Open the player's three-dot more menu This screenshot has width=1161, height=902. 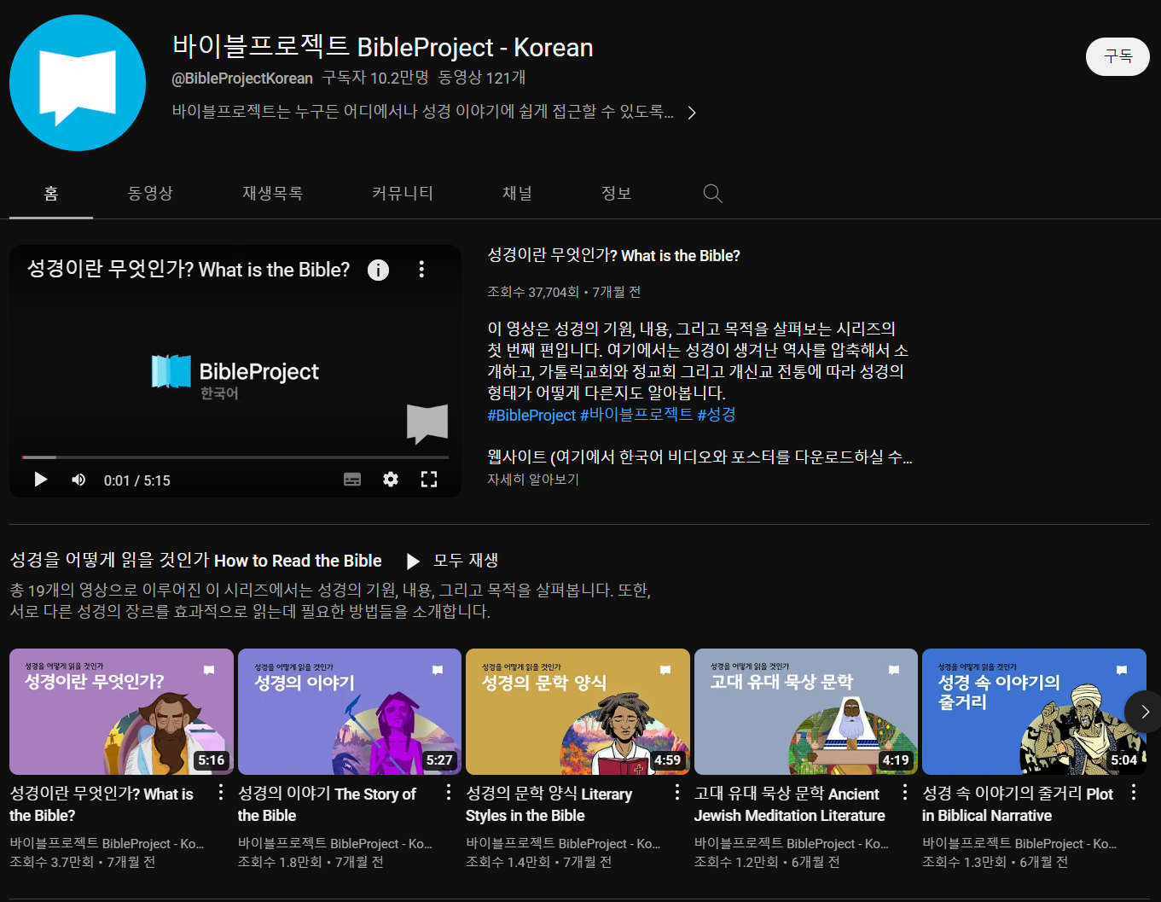[x=421, y=270]
